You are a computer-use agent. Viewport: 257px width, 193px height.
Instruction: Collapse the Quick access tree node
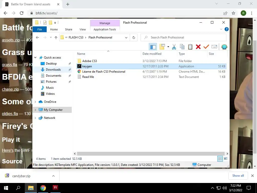click(x=35, y=58)
